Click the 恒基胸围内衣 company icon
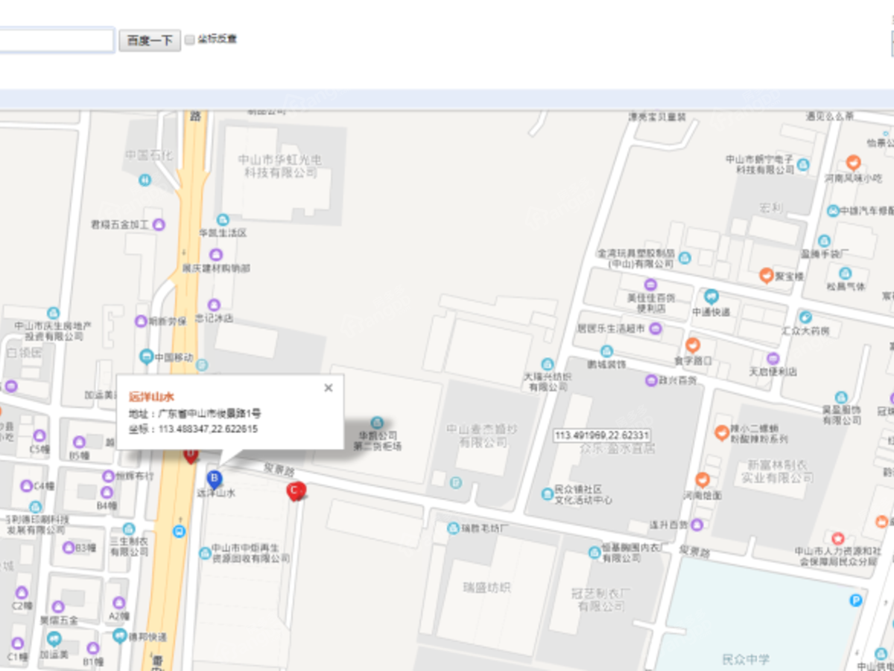894x671 pixels. tap(594, 552)
